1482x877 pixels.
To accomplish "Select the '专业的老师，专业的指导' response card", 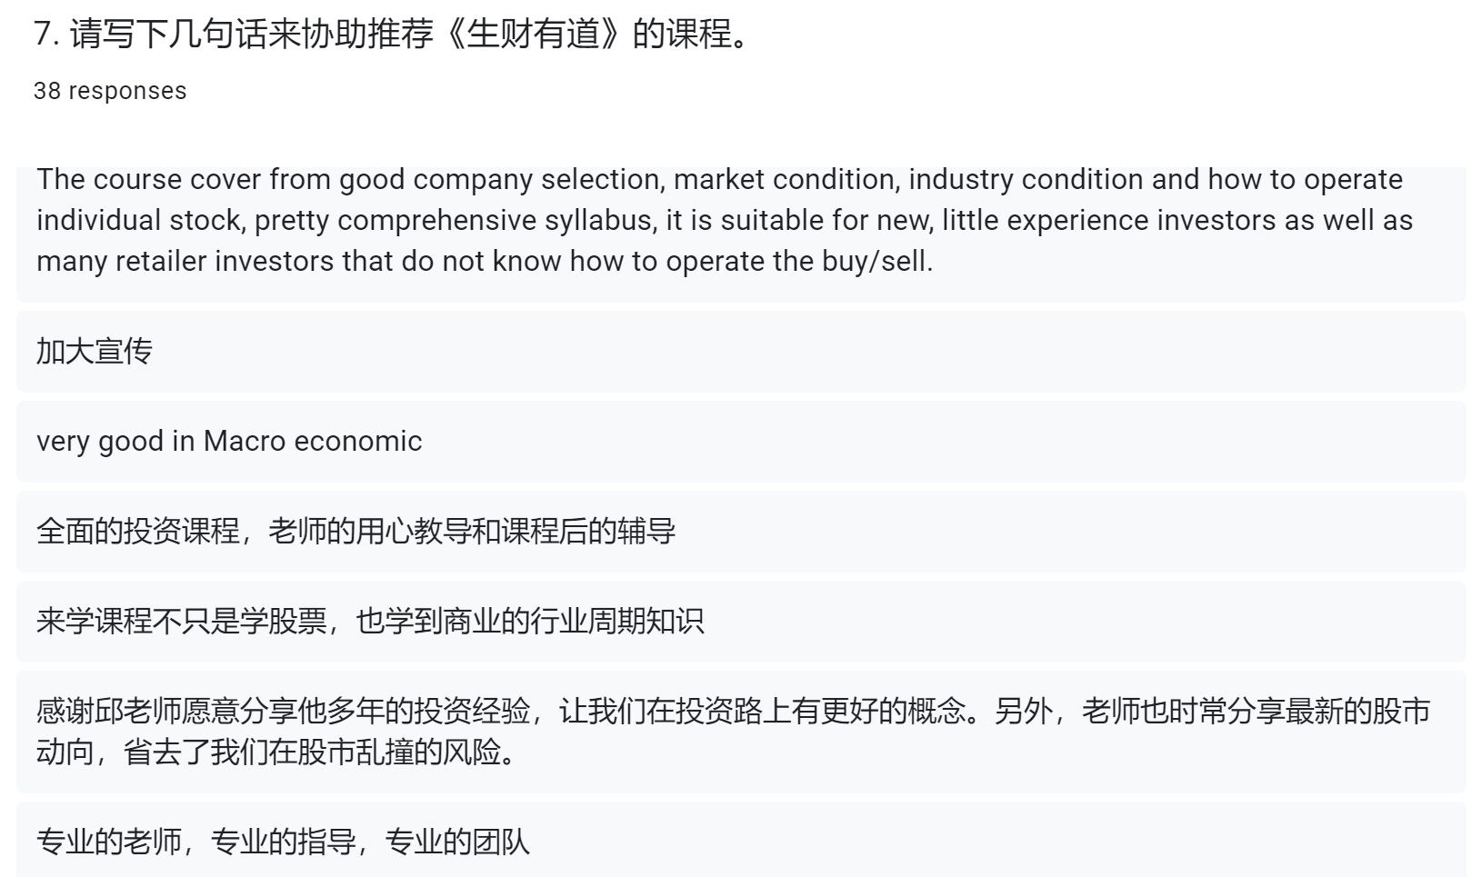I will [283, 842].
